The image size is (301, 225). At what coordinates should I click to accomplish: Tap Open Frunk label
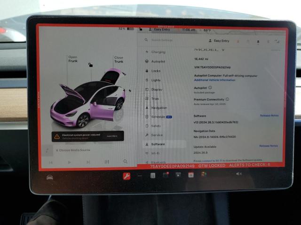pos(73,59)
